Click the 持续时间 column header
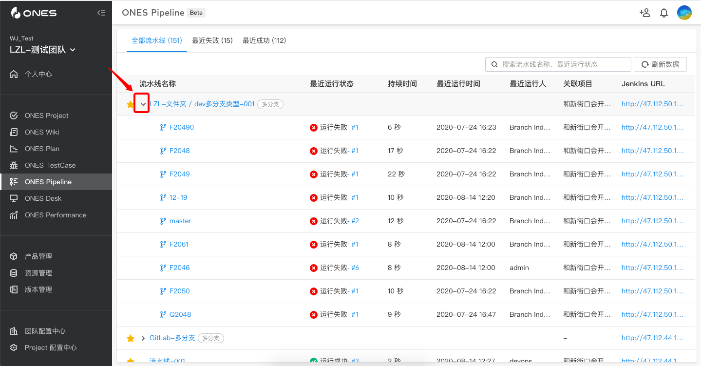This screenshot has height=366, width=701. [x=402, y=84]
